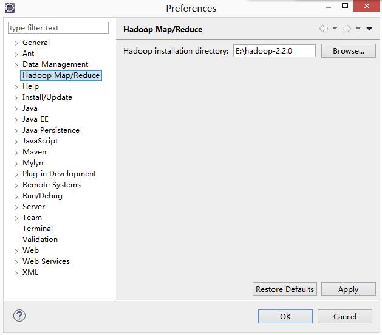
Task: Expand the Java preferences category
Action: [x=16, y=109]
